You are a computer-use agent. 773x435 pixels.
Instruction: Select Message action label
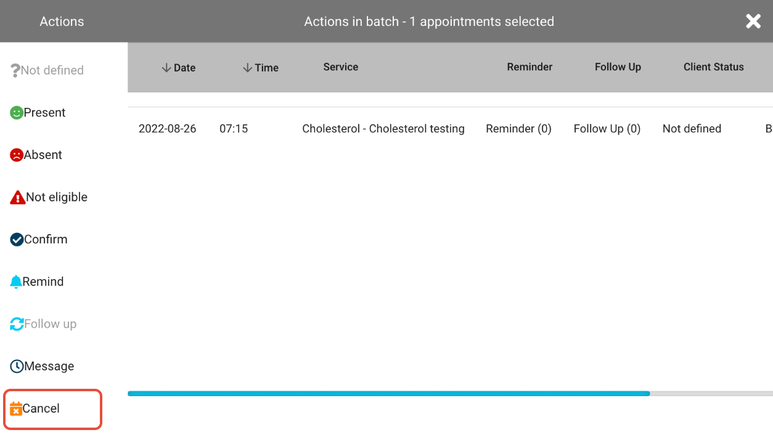coord(49,366)
